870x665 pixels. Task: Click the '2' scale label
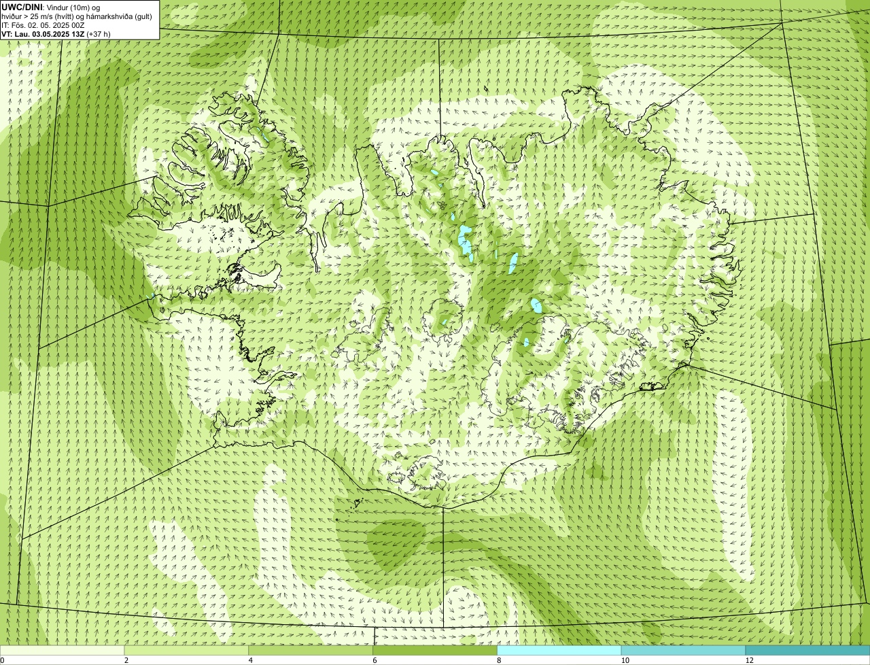(x=126, y=660)
